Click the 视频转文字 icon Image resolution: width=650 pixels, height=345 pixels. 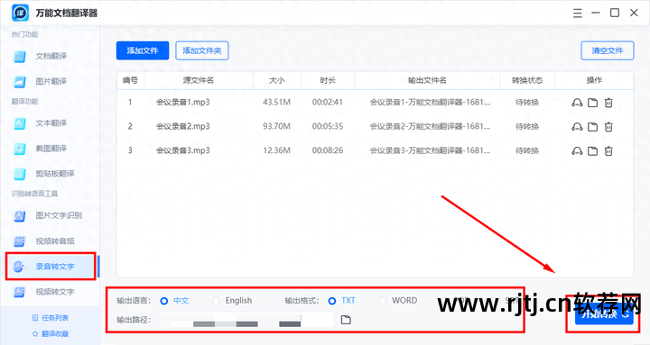pyautogui.click(x=20, y=292)
